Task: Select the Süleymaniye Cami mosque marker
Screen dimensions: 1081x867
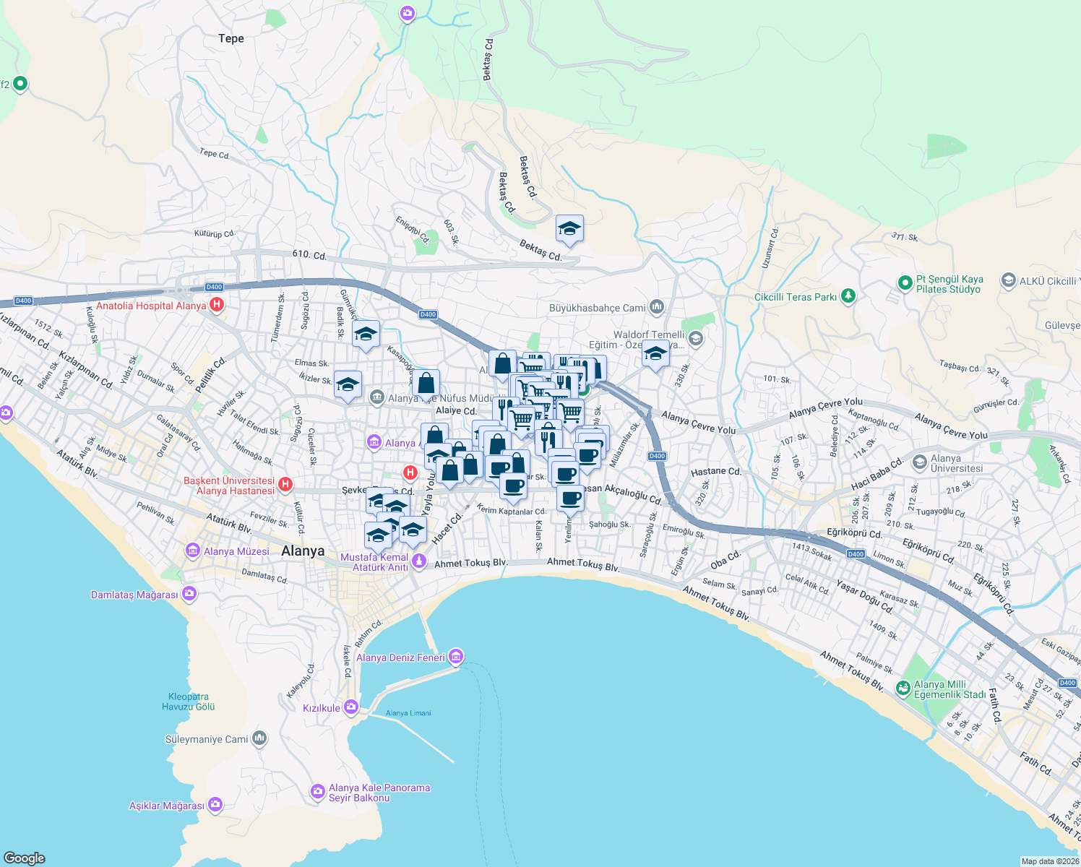Action: coord(259,738)
